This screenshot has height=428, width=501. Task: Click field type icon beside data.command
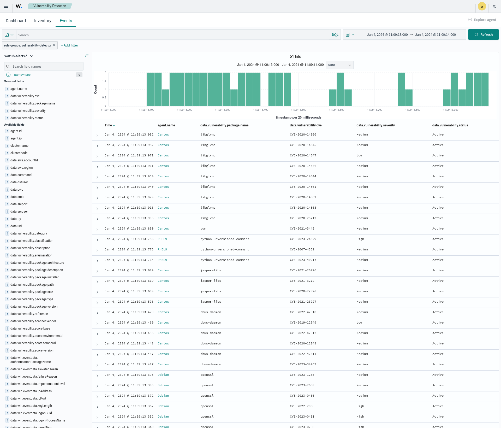click(x=7, y=175)
